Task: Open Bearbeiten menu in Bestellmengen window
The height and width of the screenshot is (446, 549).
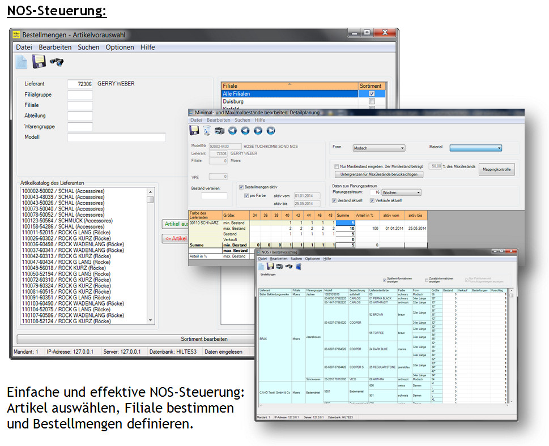Action: coord(55,48)
